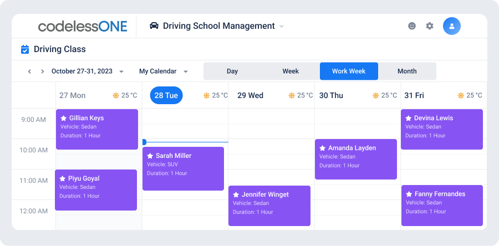Click the Driving Class calendar icon
This screenshot has height=246, width=499.
click(x=25, y=49)
